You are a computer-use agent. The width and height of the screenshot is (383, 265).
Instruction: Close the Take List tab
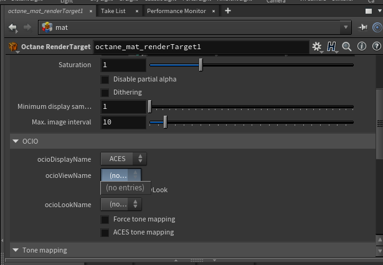[x=137, y=11]
